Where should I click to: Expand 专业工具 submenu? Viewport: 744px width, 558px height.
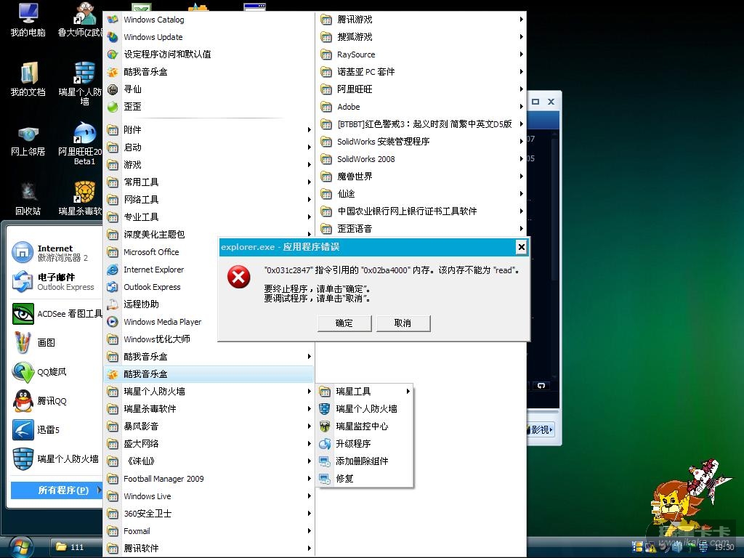(209, 217)
